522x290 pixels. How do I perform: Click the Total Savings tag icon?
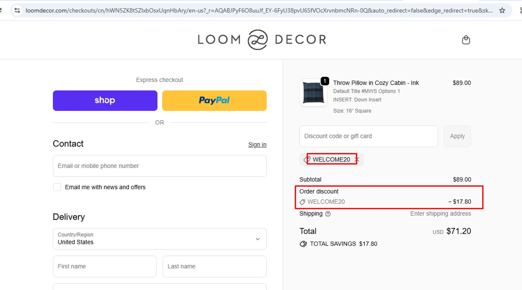[x=303, y=244]
